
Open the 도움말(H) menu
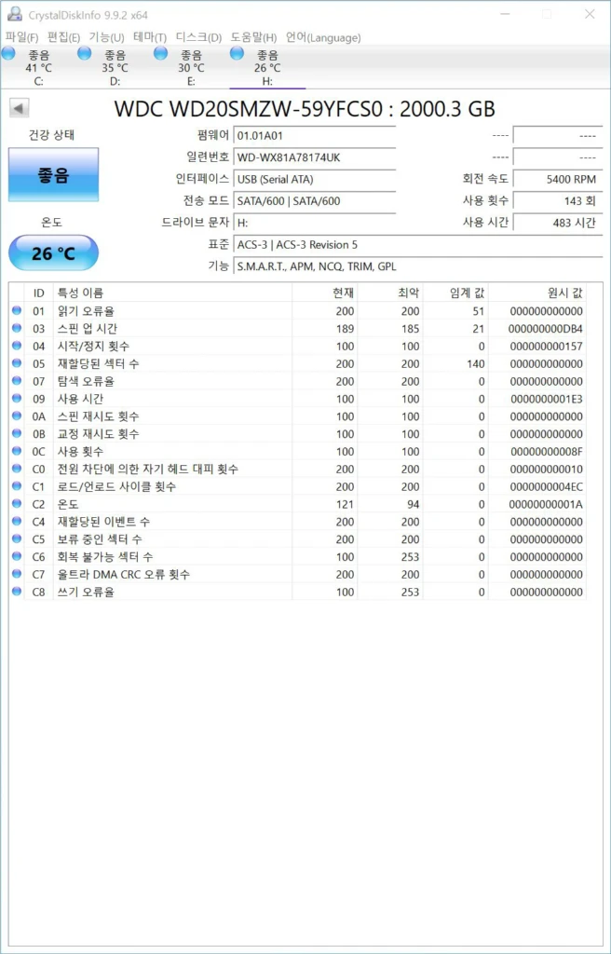pyautogui.click(x=253, y=37)
